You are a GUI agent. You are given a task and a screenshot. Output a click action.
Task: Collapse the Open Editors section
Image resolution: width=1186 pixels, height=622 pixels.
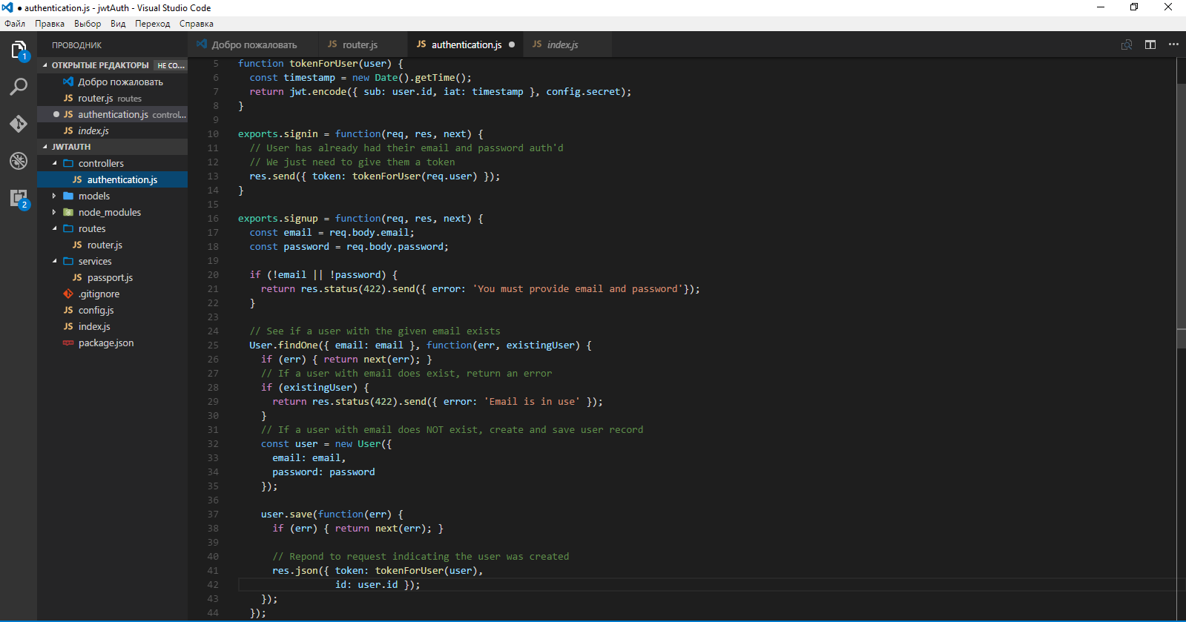[x=45, y=65]
